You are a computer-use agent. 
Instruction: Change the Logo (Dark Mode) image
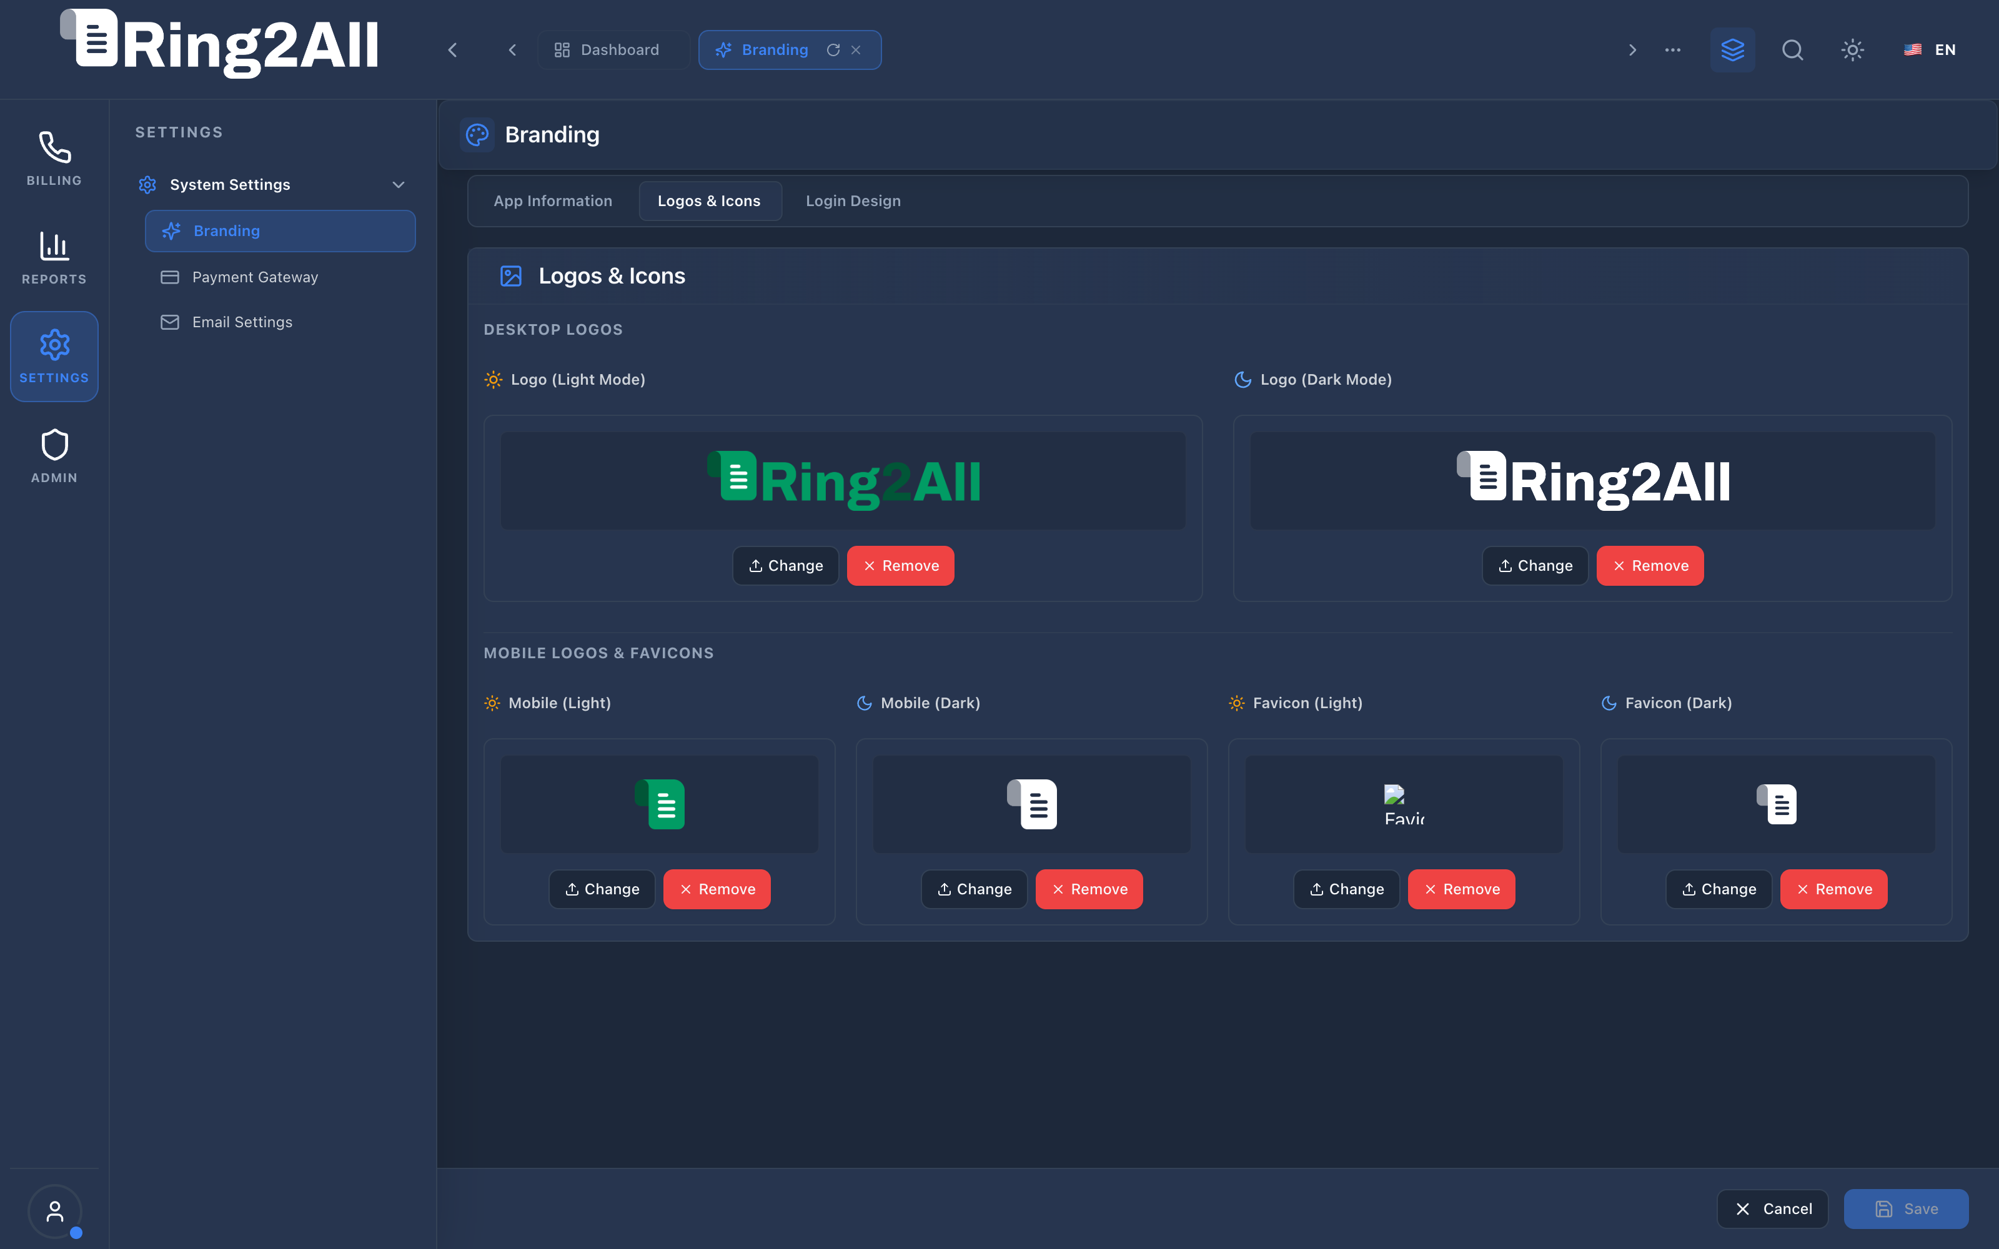coord(1535,566)
